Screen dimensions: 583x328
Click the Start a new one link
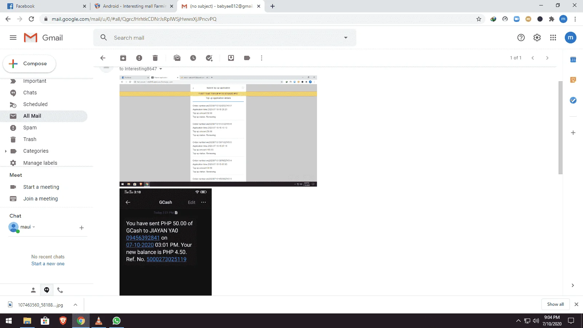[48, 264]
